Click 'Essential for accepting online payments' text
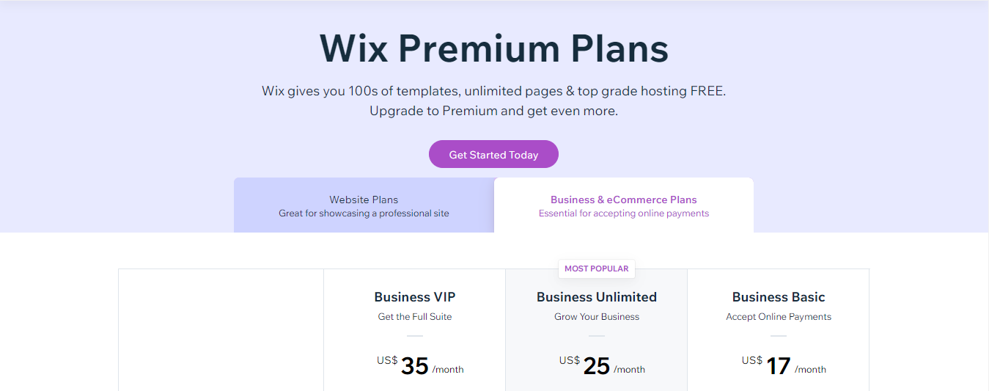 (x=623, y=213)
